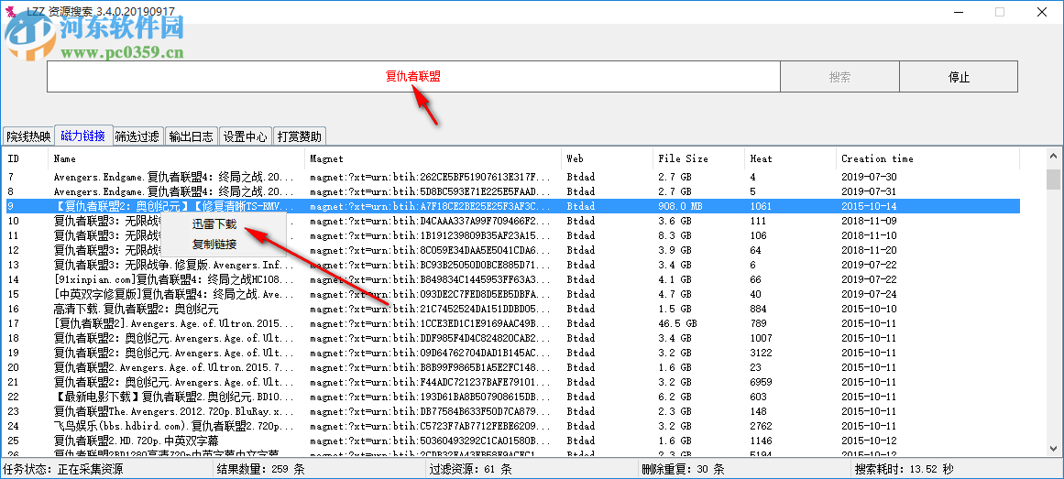
Task: Click the disabled 搜索 search button
Action: click(839, 77)
